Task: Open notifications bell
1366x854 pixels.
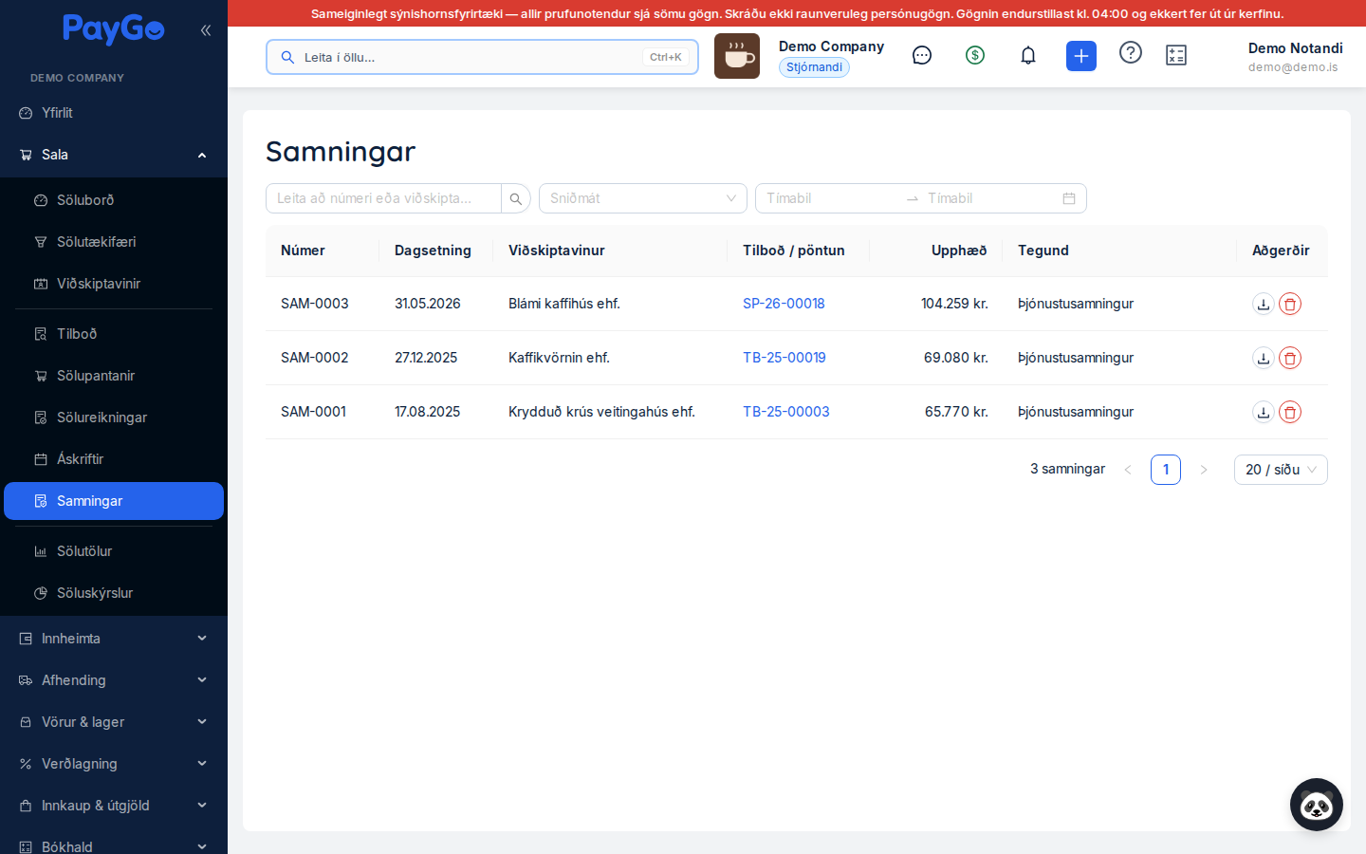Action: (1028, 55)
